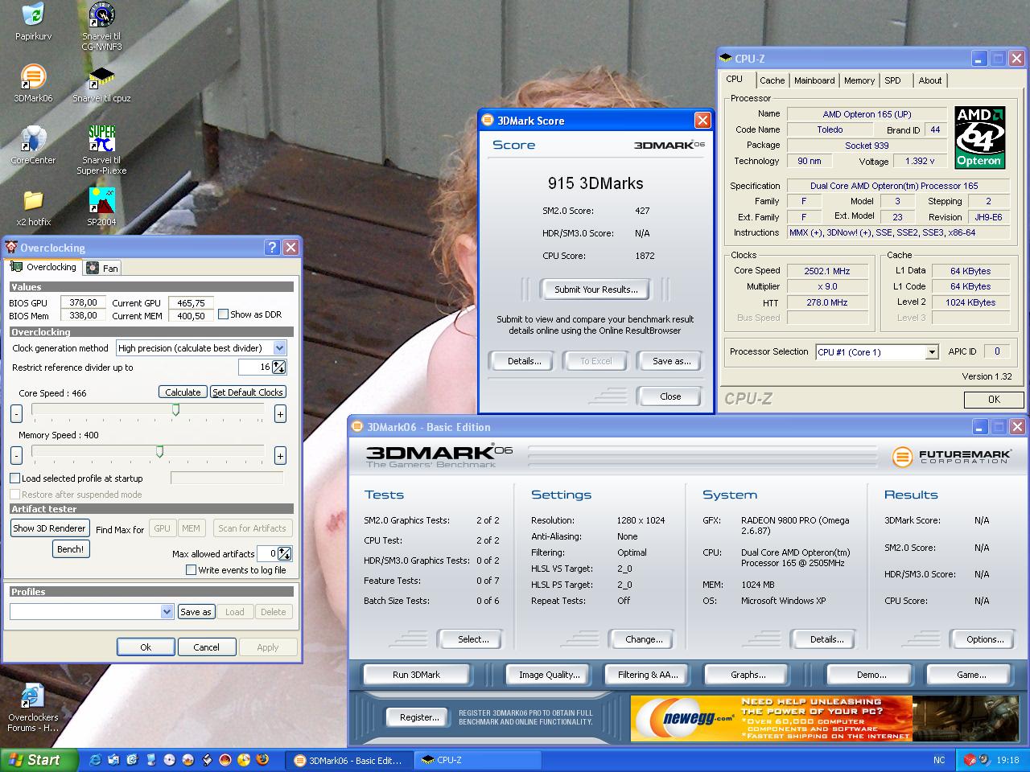1030x772 pixels.
Task: Click the Futuremark Corporation logo
Action: 951,456
